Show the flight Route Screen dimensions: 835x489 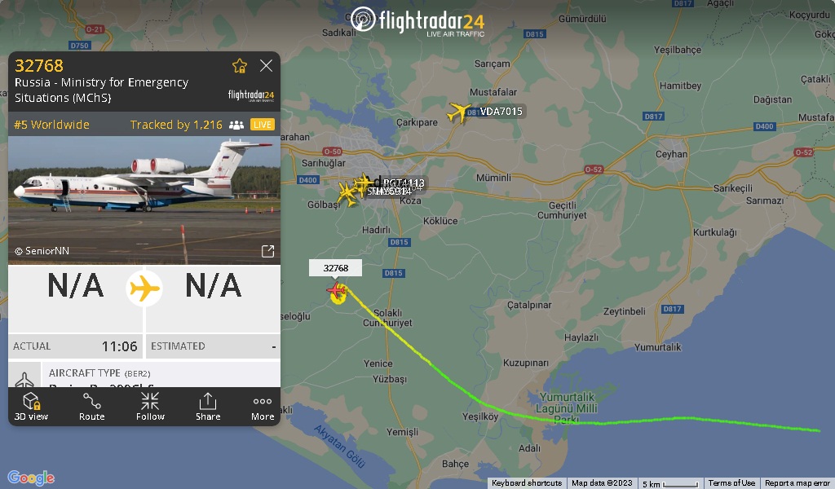[91, 407]
